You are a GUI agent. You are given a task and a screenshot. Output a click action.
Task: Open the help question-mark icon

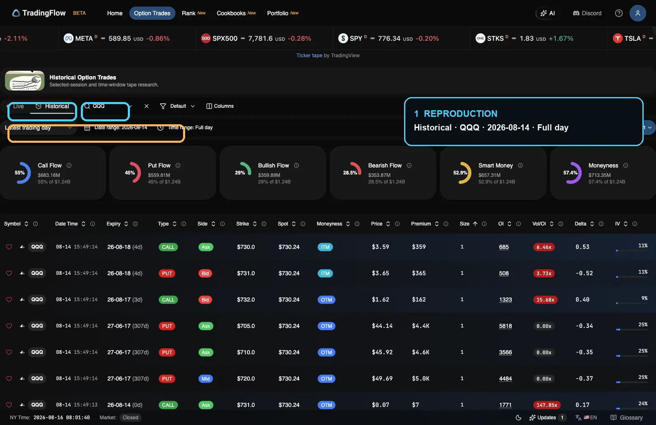[x=618, y=13]
